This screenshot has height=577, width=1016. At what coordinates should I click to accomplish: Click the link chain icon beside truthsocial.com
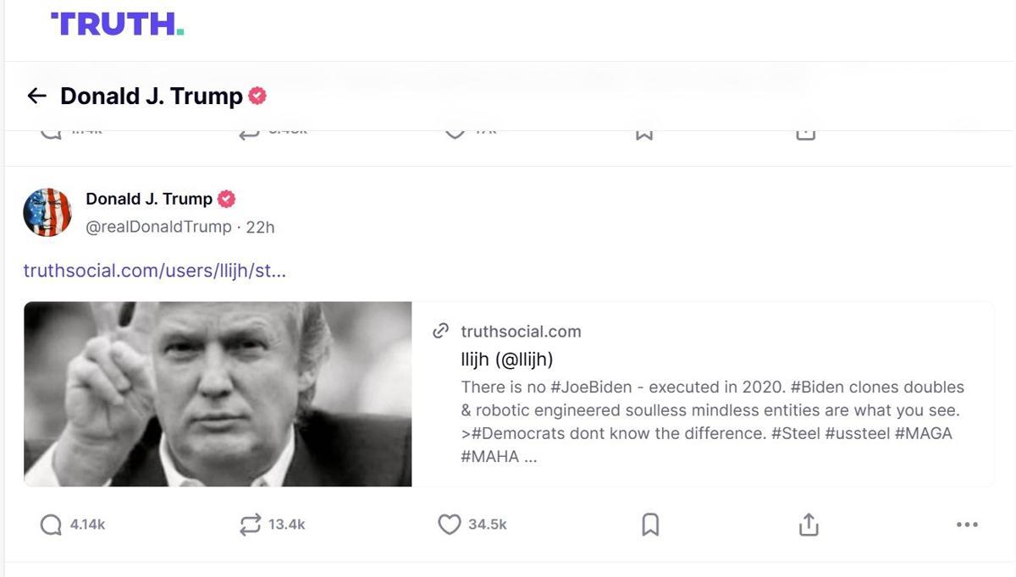440,331
